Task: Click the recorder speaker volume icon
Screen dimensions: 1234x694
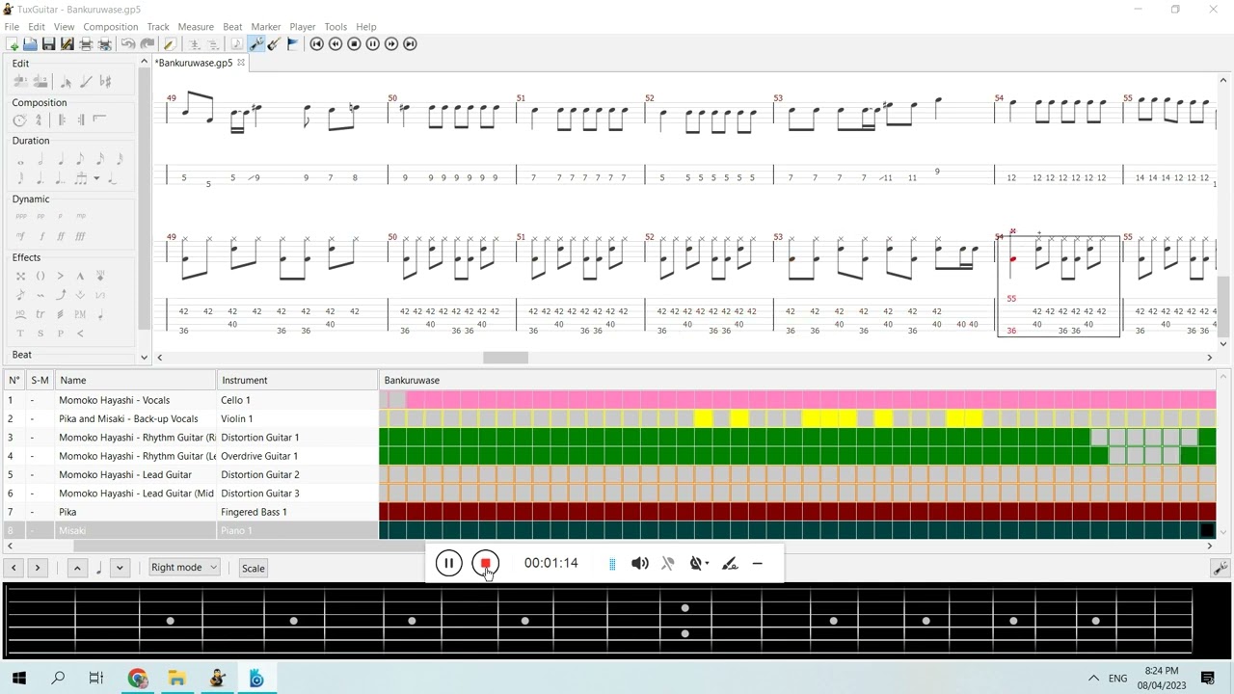Action: coord(640,564)
